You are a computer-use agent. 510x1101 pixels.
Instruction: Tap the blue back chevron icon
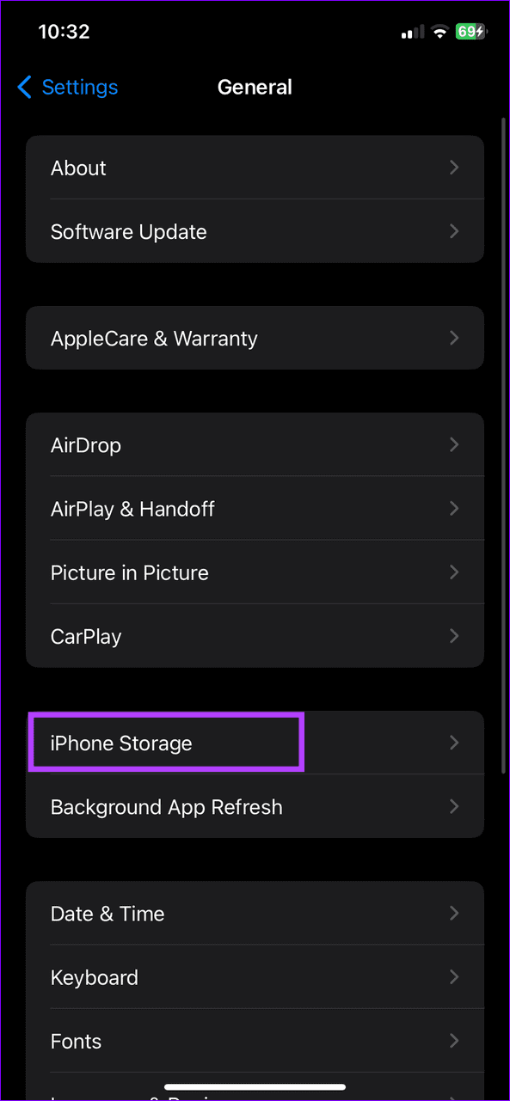coord(24,87)
